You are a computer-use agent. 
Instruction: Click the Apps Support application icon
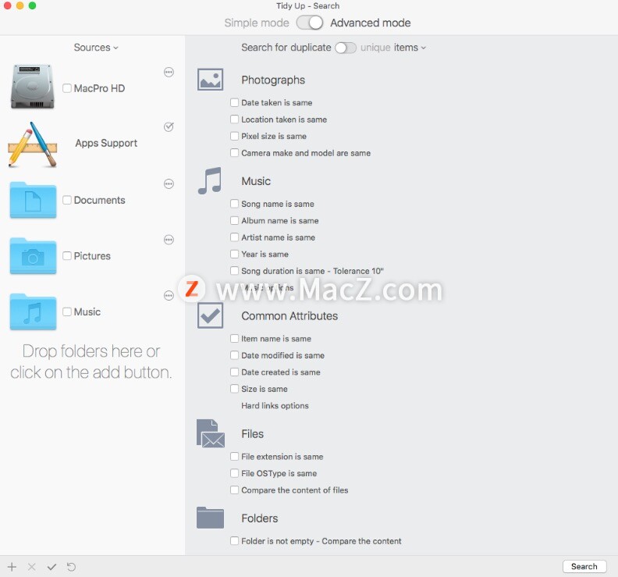click(32, 144)
